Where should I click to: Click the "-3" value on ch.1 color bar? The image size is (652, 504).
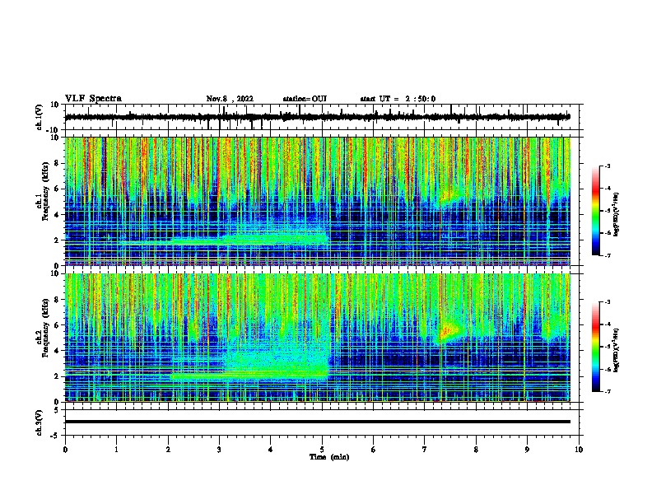[x=607, y=166]
